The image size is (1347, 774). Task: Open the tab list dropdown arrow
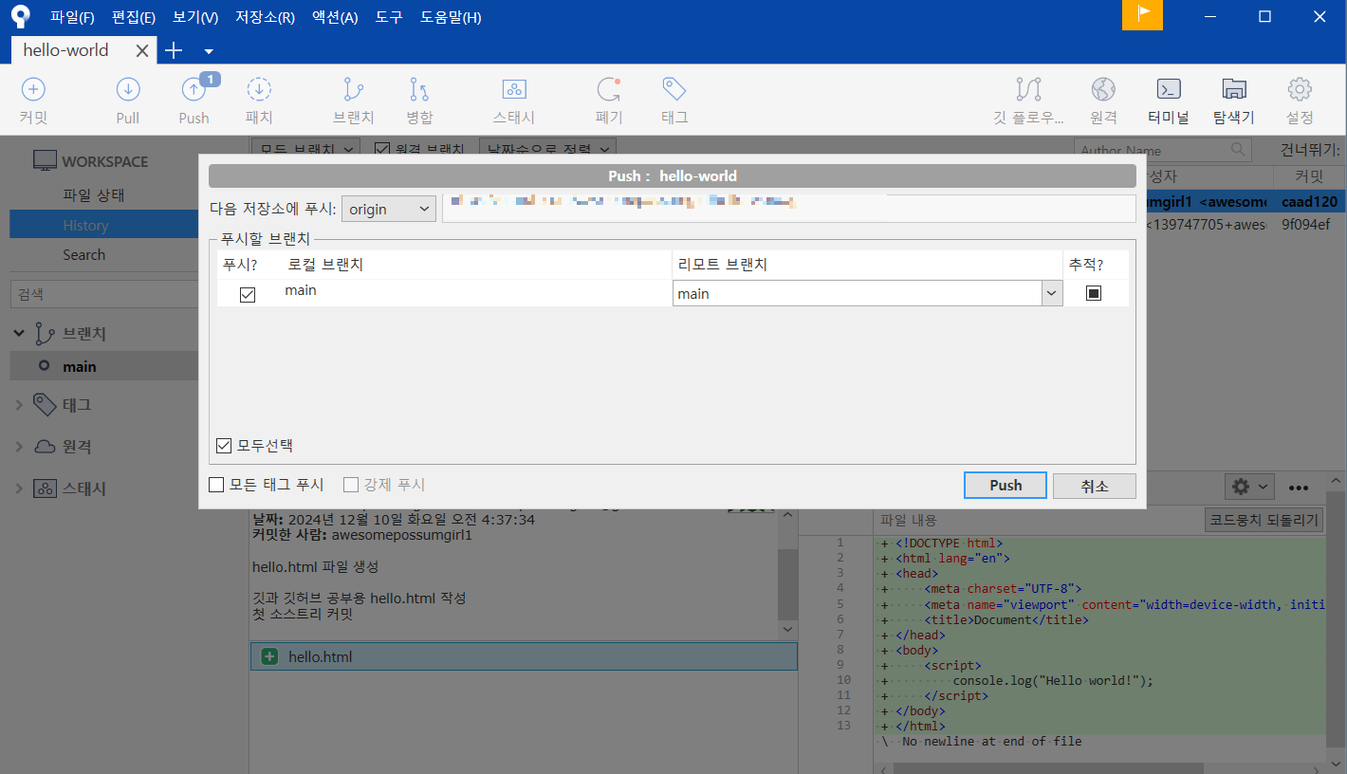pos(209,51)
